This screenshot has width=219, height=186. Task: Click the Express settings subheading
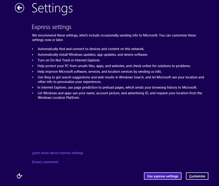(51, 27)
